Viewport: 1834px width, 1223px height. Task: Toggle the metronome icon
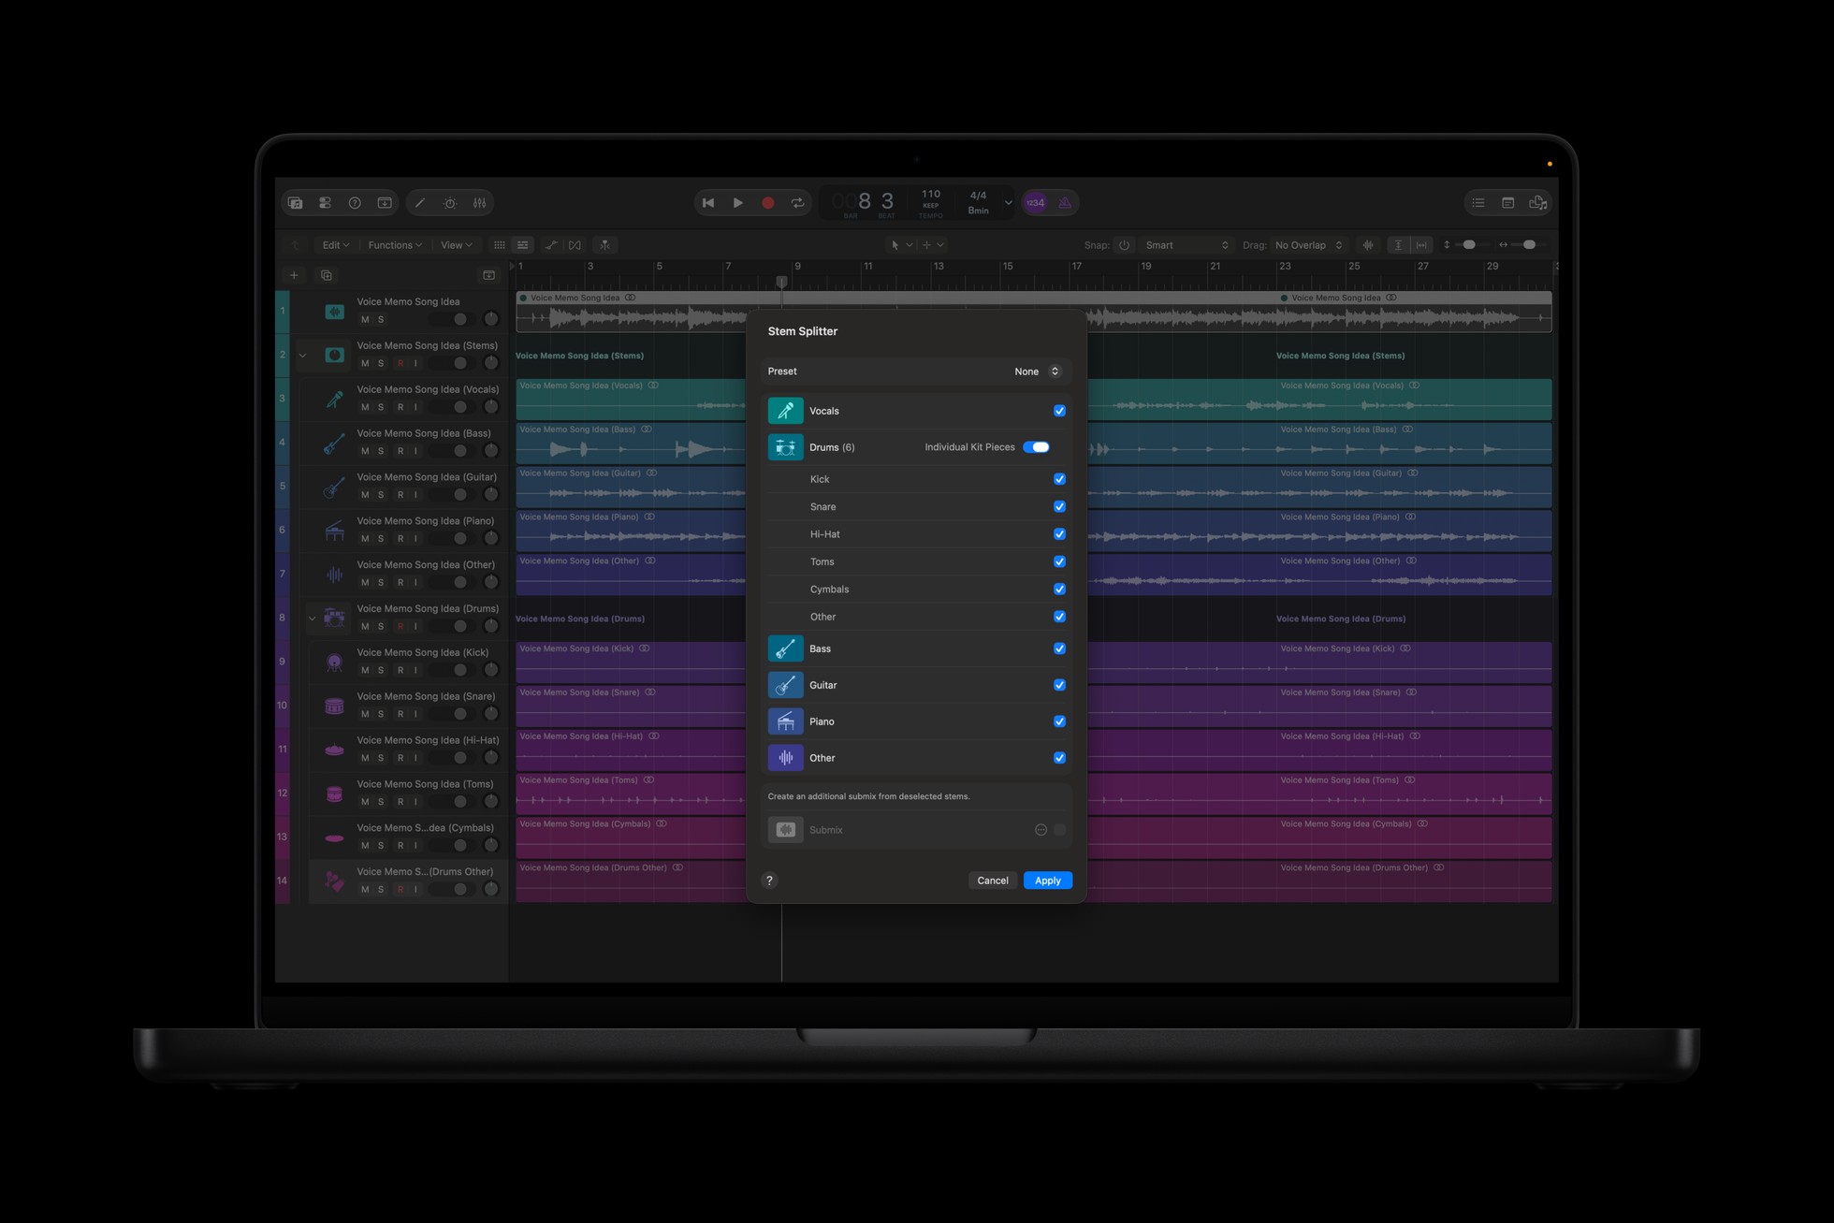[x=1065, y=203]
